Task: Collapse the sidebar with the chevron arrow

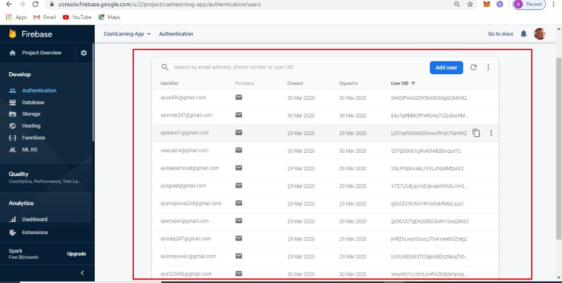Action: pos(82,273)
